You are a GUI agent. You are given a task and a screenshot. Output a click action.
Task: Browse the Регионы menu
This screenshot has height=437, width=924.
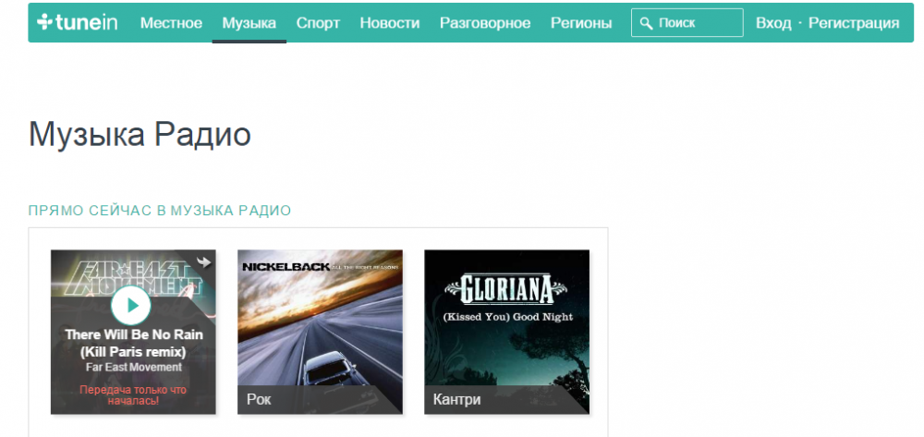[581, 23]
